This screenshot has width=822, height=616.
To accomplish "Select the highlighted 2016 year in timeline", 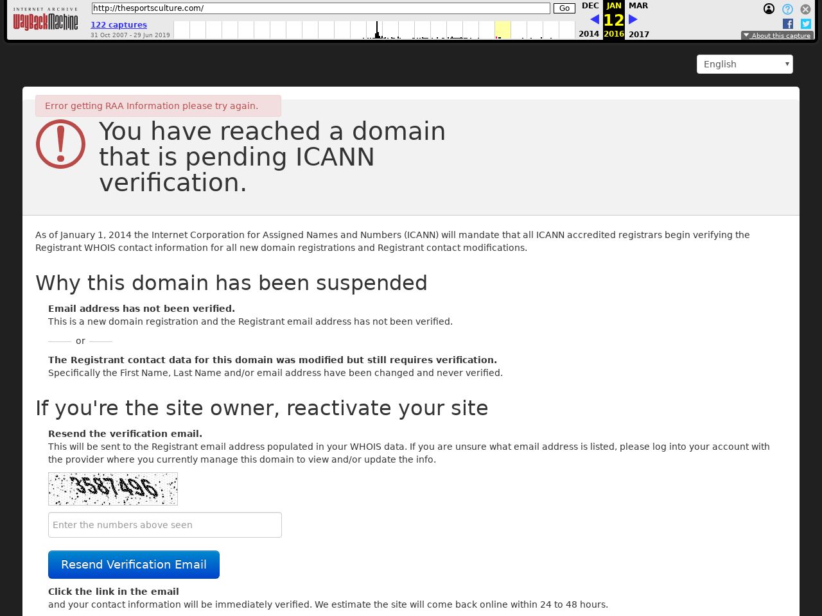I will (503, 30).
